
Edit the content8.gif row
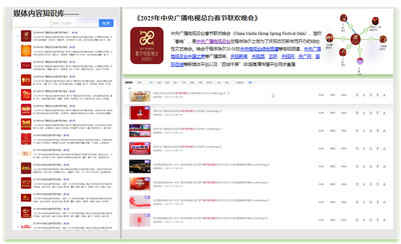(x=357, y=220)
